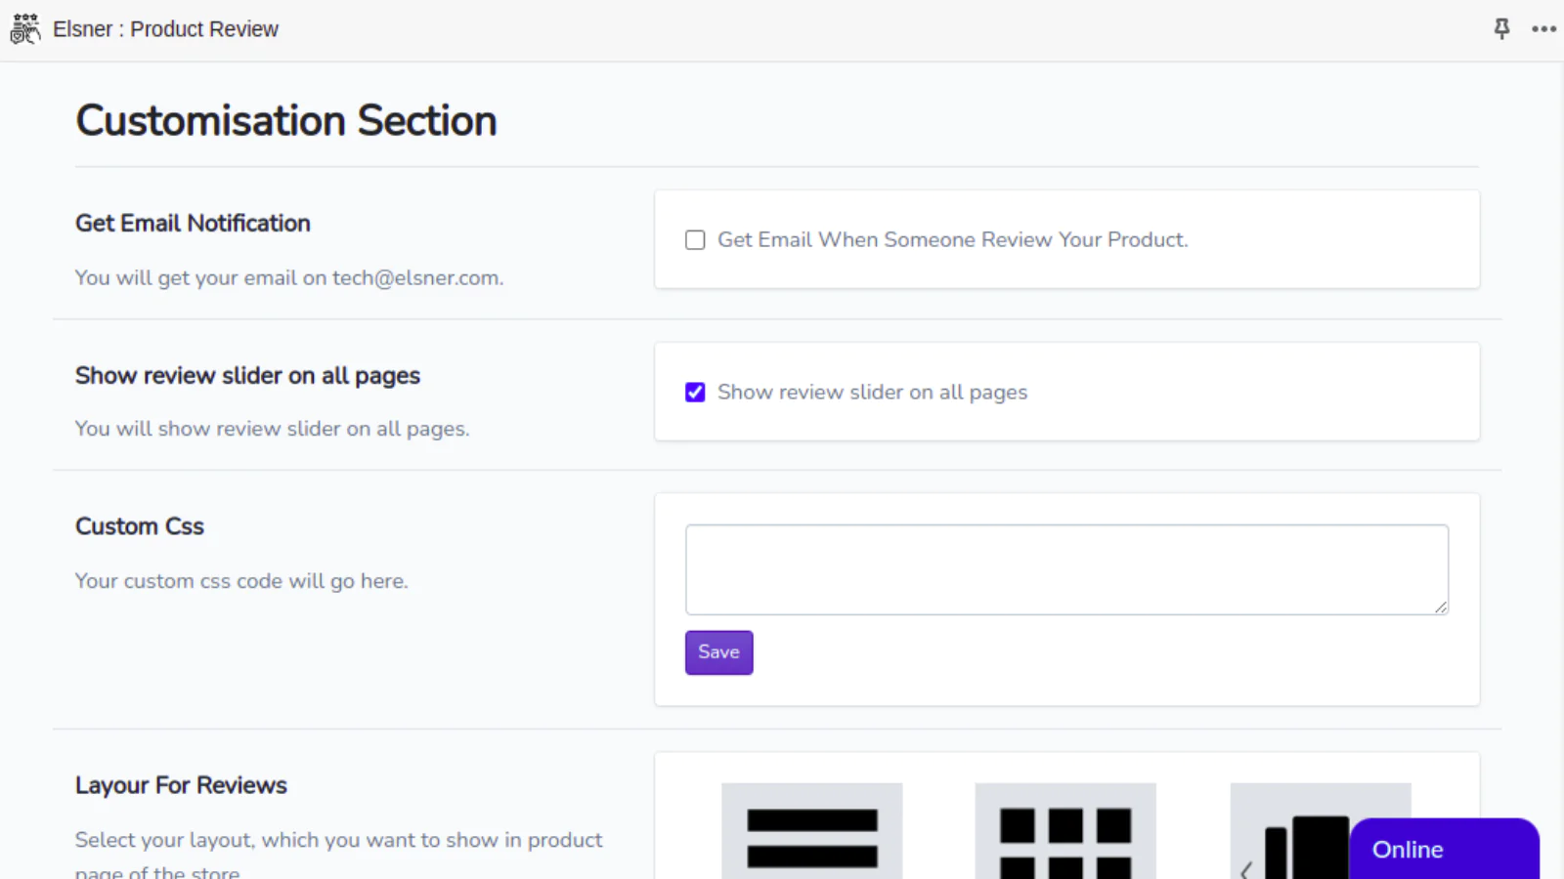Uncheck Show review slider on all pages
This screenshot has width=1564, height=879.
pyautogui.click(x=695, y=393)
